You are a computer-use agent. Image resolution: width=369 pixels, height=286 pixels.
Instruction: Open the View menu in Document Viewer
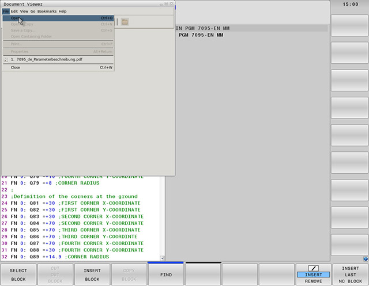(24, 12)
